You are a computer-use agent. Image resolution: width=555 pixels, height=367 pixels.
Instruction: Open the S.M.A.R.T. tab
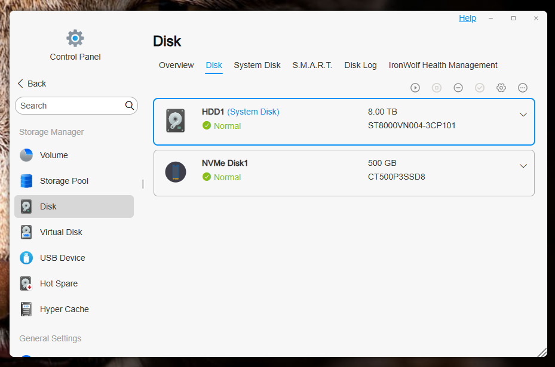[312, 65]
